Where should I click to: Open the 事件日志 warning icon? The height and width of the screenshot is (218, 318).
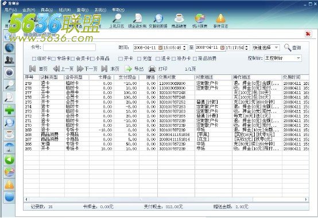pos(220,21)
